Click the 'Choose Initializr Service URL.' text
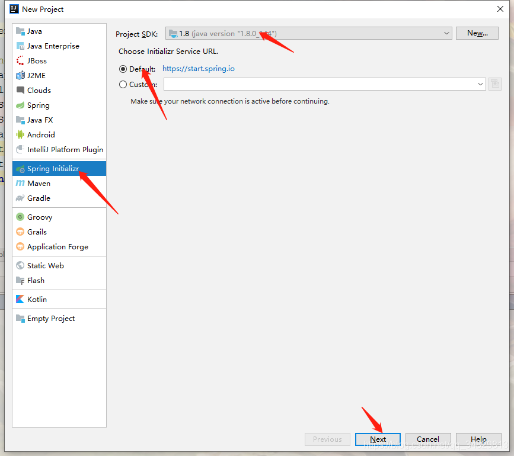 point(168,52)
